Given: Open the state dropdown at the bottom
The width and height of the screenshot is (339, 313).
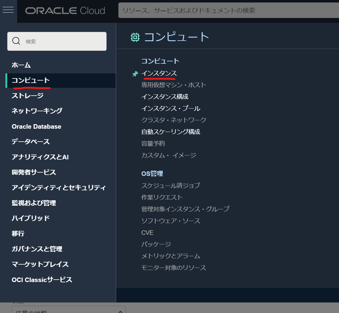Looking at the screenshot, I should point(69,310).
